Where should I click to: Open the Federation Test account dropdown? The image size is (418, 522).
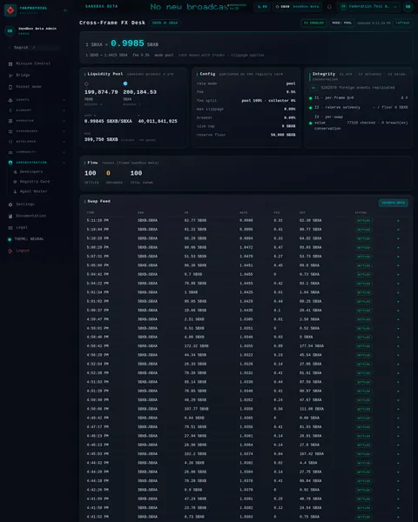pyautogui.click(x=369, y=7)
